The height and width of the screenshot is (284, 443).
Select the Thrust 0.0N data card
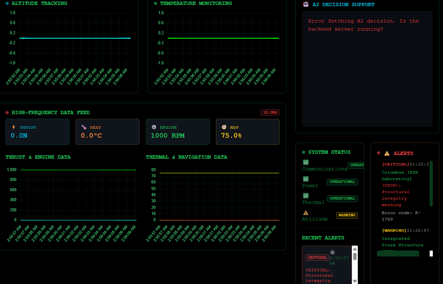[x=37, y=132]
